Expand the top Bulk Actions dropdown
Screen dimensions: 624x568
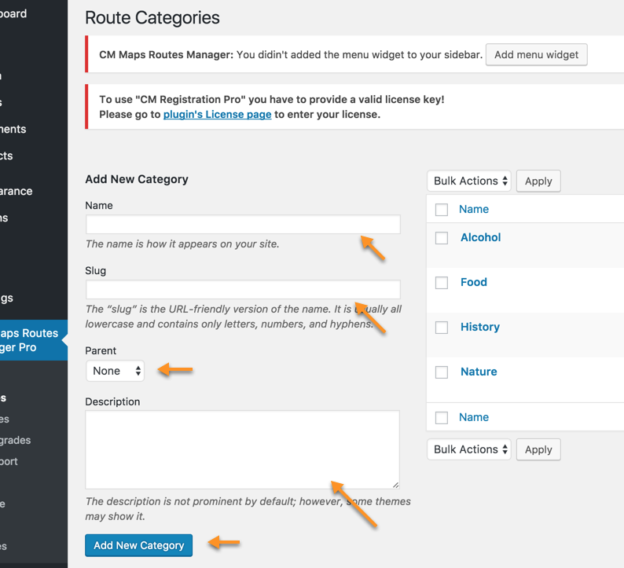(x=469, y=181)
